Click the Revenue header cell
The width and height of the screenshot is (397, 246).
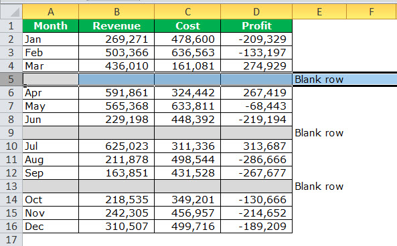[116, 26]
